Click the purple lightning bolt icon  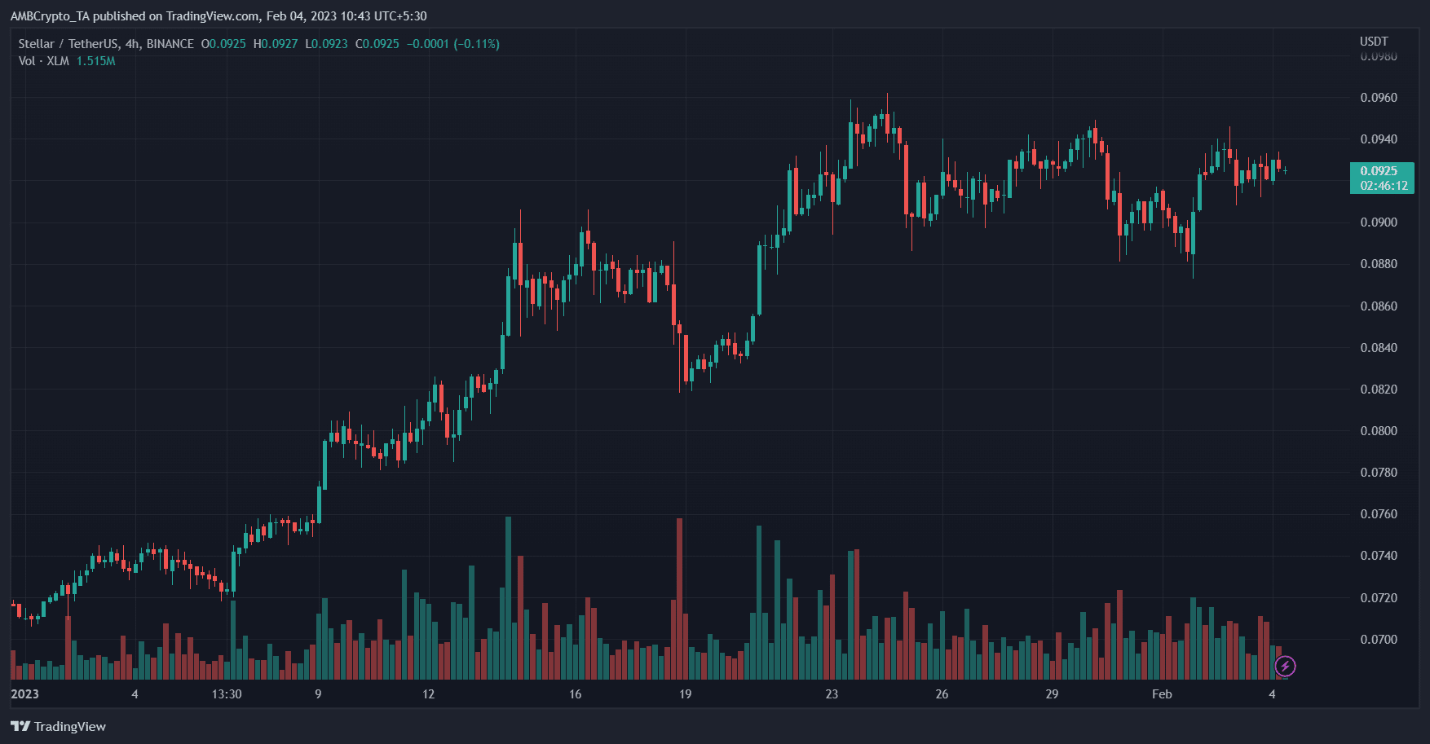coord(1285,667)
